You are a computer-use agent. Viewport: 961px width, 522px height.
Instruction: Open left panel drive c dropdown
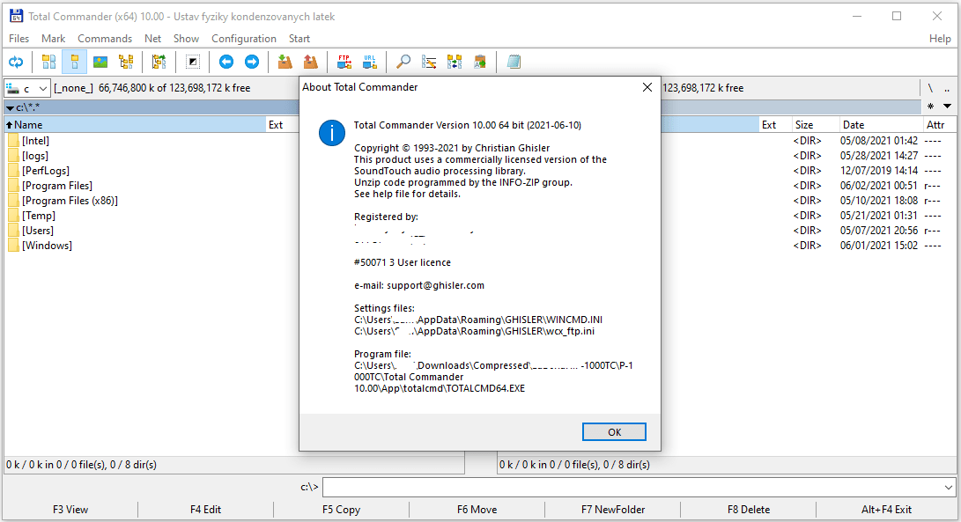(27, 88)
